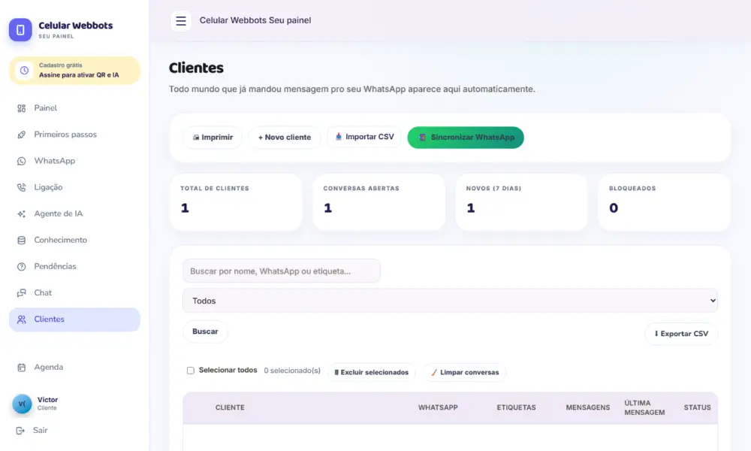Click the Exportar CSV button
This screenshot has width=751, height=451.
click(681, 334)
